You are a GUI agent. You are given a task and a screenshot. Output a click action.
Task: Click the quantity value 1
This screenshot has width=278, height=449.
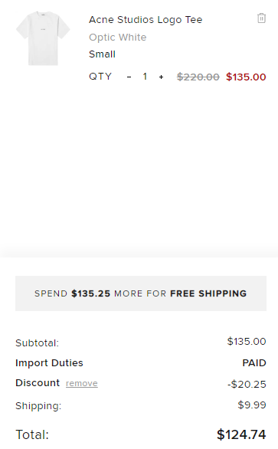click(145, 77)
